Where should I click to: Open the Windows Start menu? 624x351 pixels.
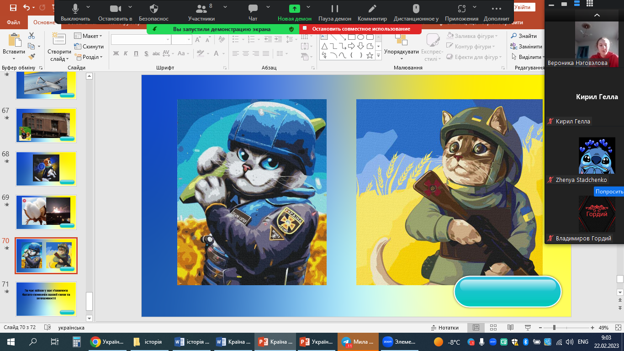11,341
